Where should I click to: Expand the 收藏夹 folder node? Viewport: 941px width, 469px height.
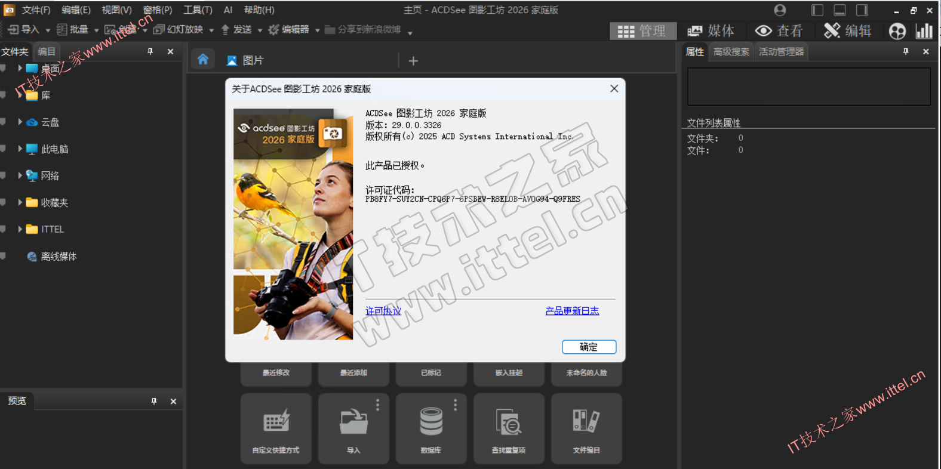pyautogui.click(x=20, y=202)
